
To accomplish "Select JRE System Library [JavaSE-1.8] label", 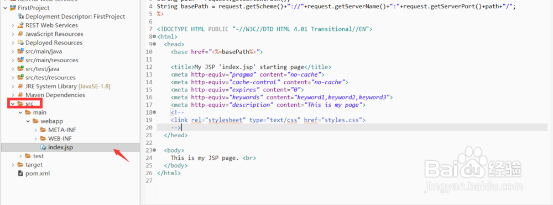I will tap(69, 86).
